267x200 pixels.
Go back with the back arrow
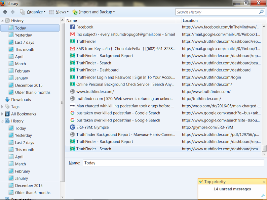[5, 12]
